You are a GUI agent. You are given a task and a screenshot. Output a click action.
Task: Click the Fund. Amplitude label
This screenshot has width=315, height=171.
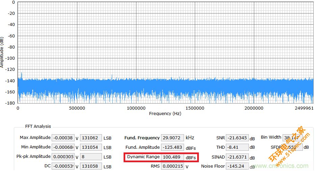coord(142,147)
